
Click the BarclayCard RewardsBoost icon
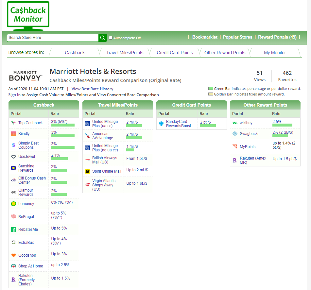coord(162,124)
